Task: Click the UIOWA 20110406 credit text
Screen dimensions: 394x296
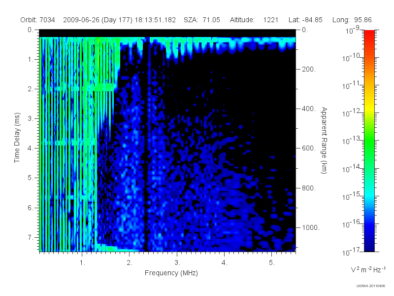Action: pyautogui.click(x=371, y=286)
